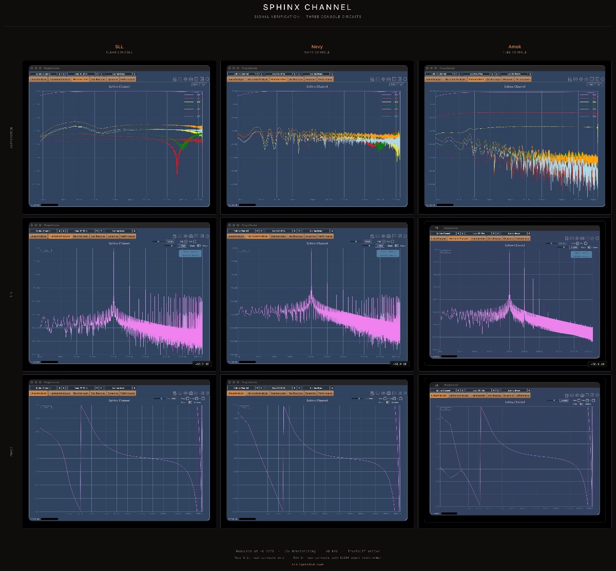The height and width of the screenshot is (571, 616).
Task: Click the camera icon in Amok Hammerstein screenshot
Action: (587, 79)
